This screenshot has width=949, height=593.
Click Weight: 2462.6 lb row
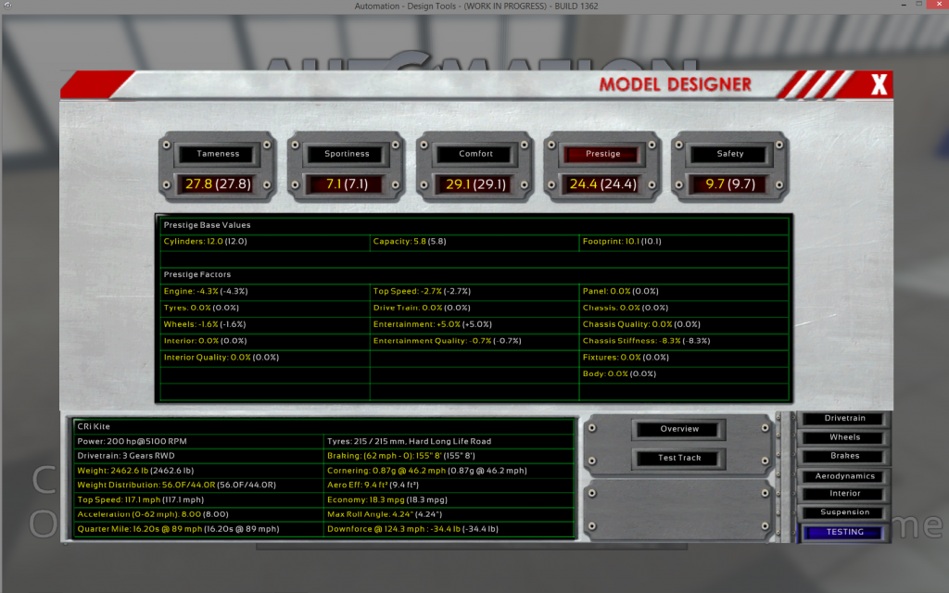(x=198, y=470)
